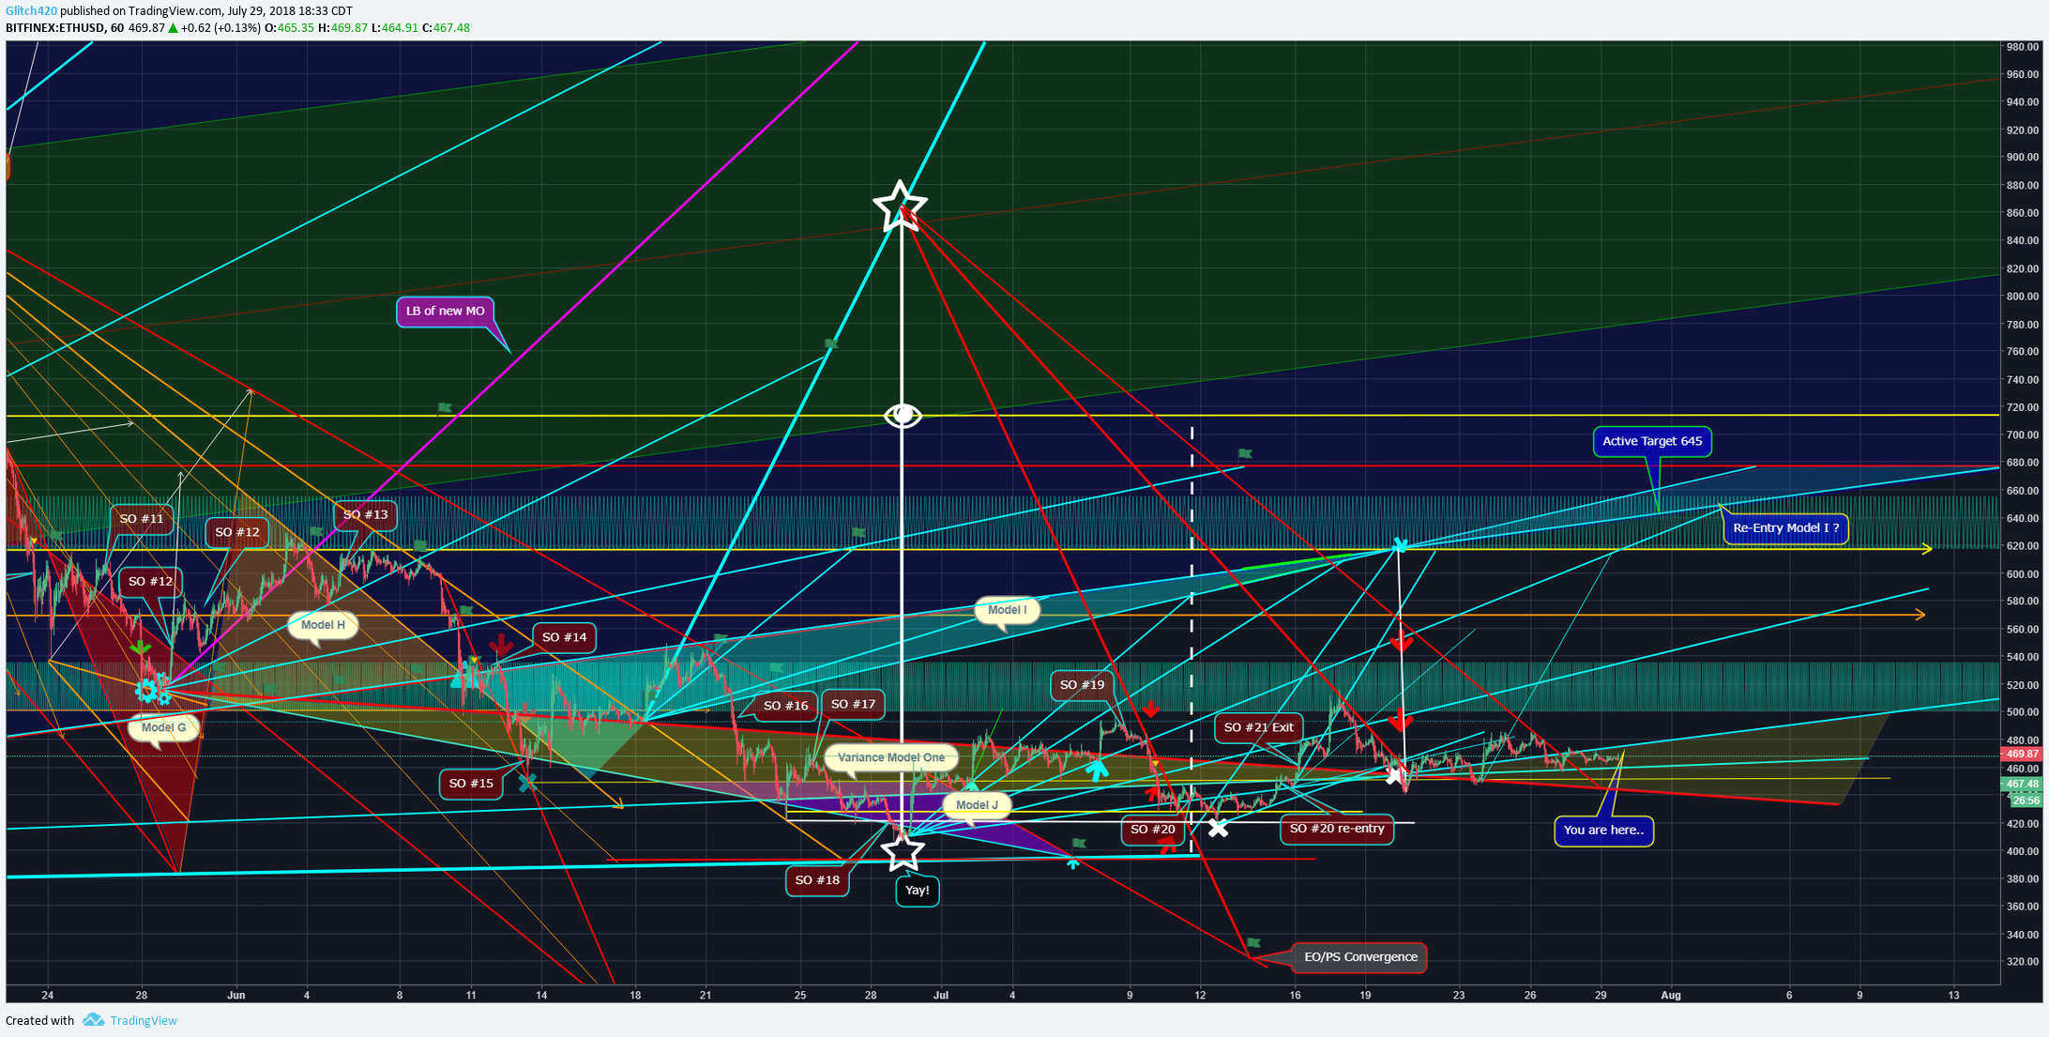The height and width of the screenshot is (1037, 2049).
Task: Select the Aug label on date axis
Action: pyautogui.click(x=1671, y=995)
